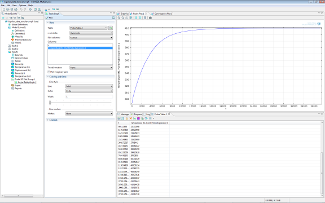Image resolution: width=325 pixels, height=203 pixels.
Task: Click the build/compute icon with dropdown in main toolbar
Action: 47,10
